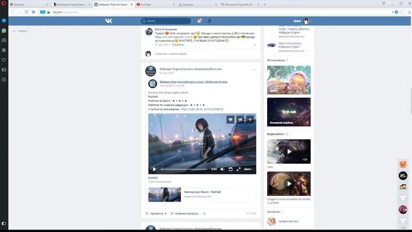Close the active Wallpaper Engine VK tab
Viewport: 412px width, 232px height.
coord(131,5)
